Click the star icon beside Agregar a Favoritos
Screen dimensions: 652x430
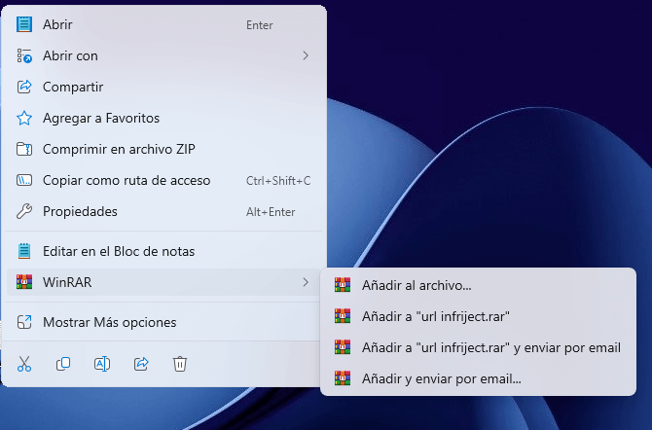(24, 118)
